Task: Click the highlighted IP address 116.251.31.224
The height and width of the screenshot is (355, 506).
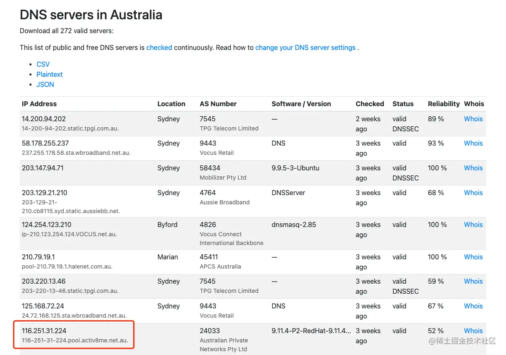Action: coord(44,331)
